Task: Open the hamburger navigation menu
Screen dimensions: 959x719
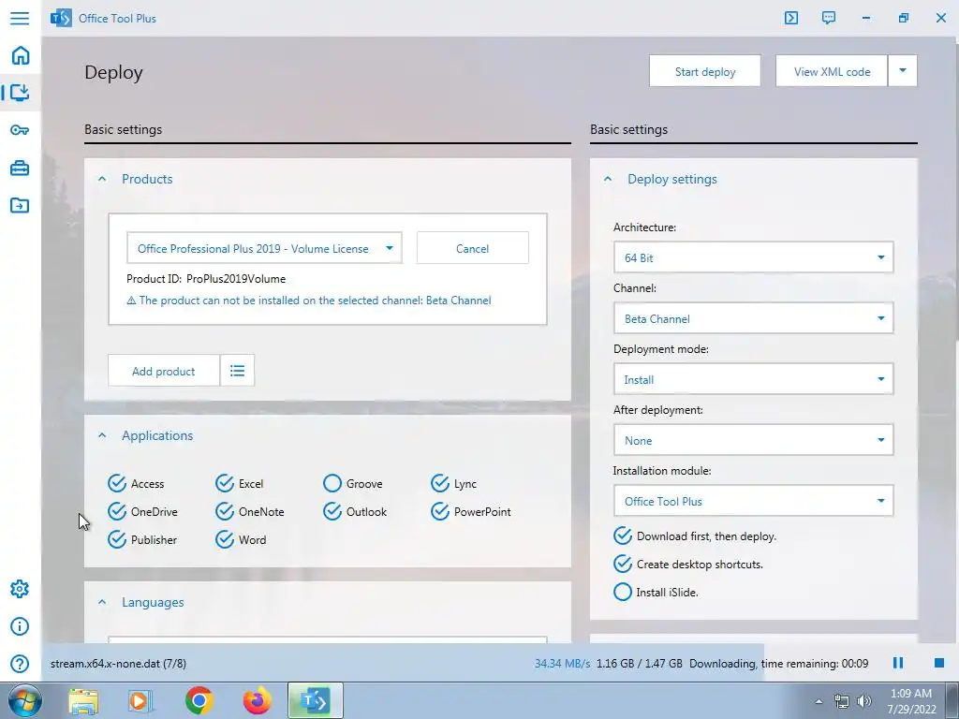Action: coord(20,18)
